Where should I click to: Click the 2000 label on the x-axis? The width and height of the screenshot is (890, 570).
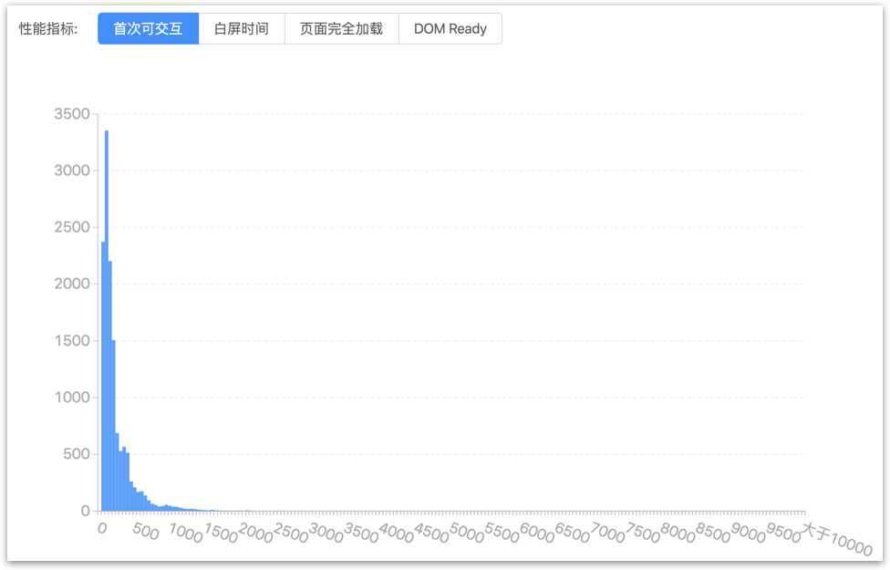[x=254, y=533]
